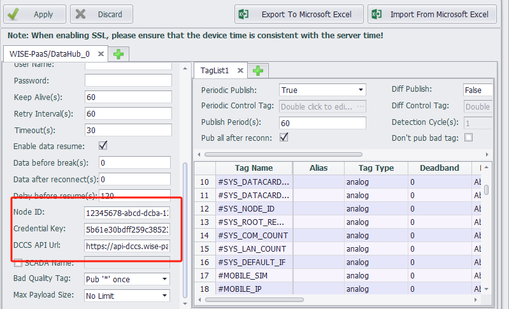Enable the Don't pub bad tag checkbox

click(x=469, y=138)
